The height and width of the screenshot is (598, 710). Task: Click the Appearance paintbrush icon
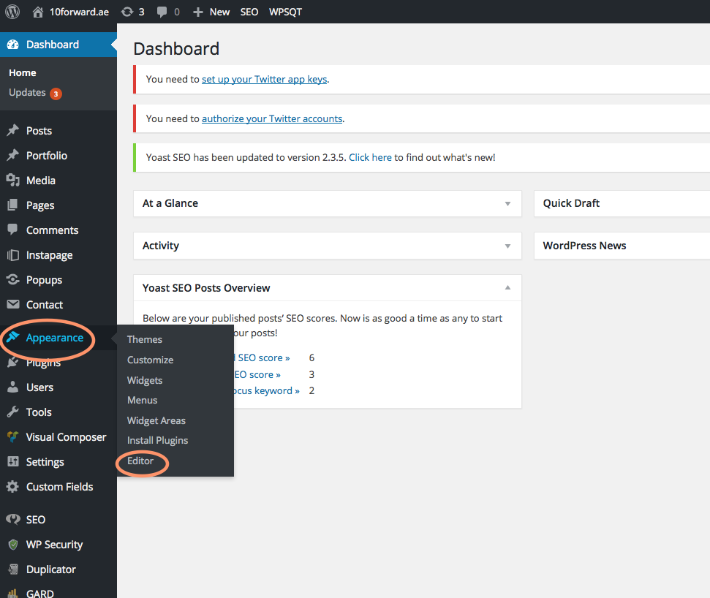(12, 337)
